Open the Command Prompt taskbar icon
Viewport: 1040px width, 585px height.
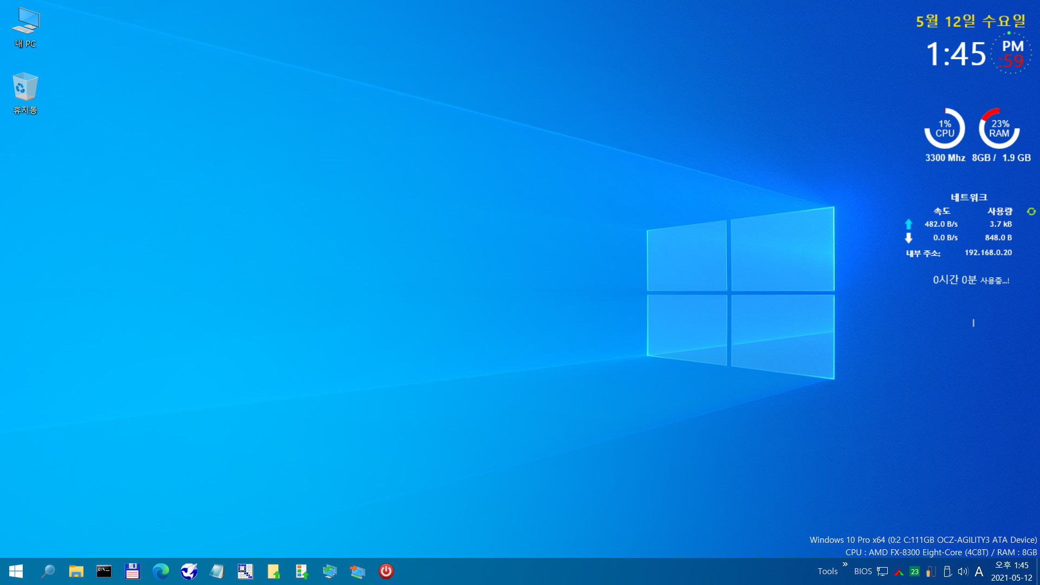[104, 571]
